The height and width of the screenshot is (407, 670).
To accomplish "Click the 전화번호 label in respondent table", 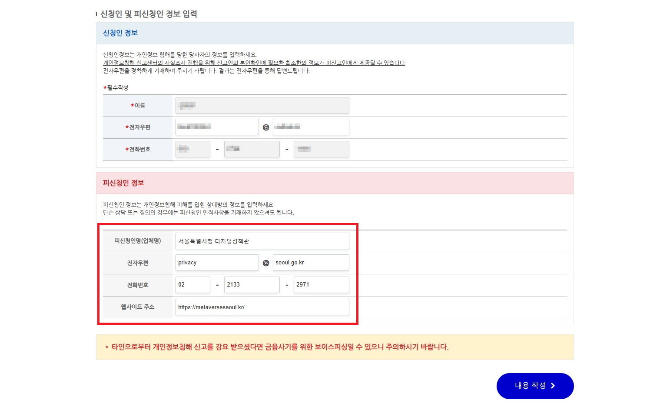I will [138, 285].
